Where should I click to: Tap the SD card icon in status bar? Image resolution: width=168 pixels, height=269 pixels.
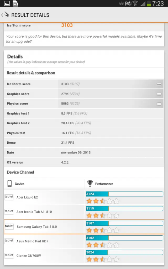tap(15, 3)
